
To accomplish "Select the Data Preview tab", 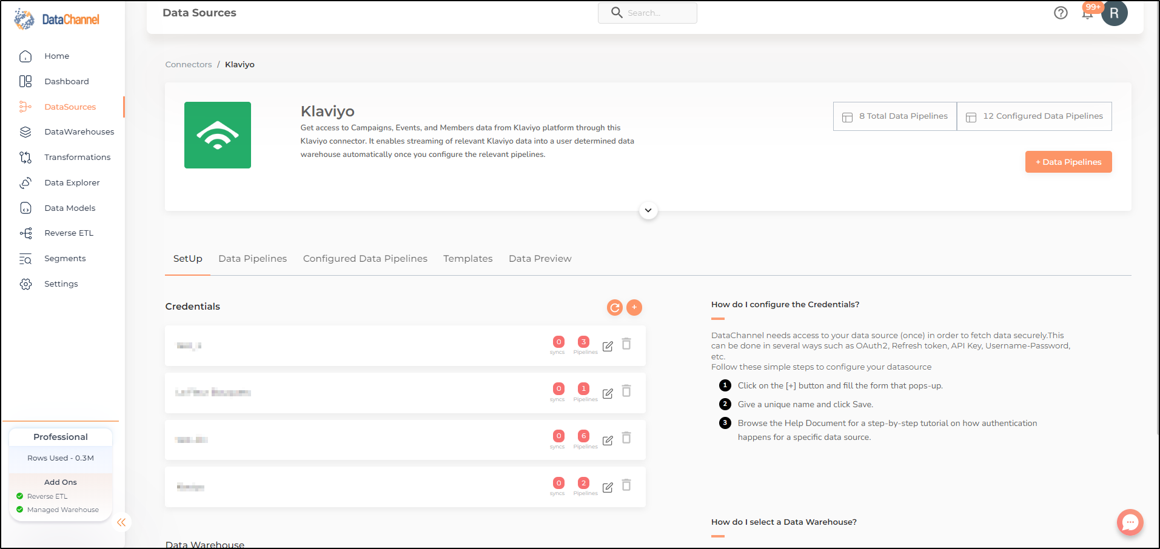I will pyautogui.click(x=540, y=259).
